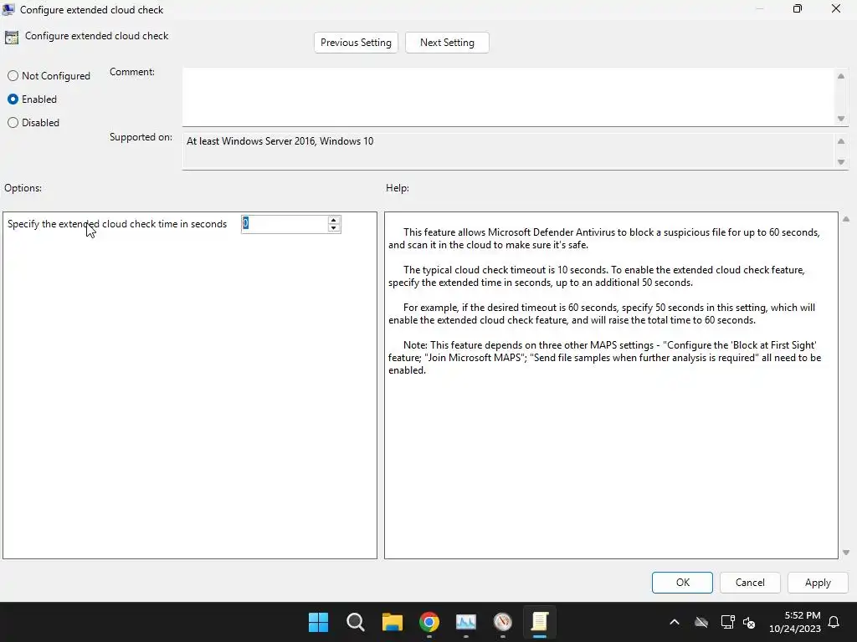This screenshot has height=642, width=857.
Task: Click the policy setting icon beside title
Action: (12, 37)
